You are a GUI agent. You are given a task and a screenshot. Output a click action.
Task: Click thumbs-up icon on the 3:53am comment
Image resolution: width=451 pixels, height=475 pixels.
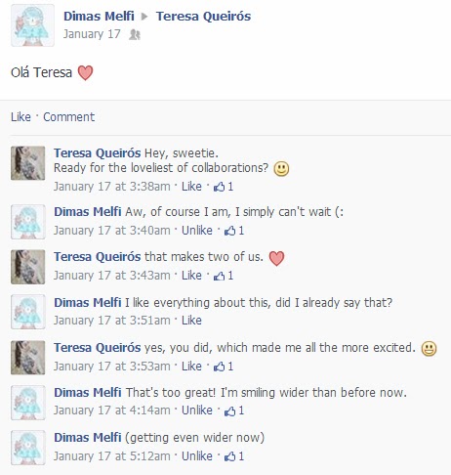(x=219, y=367)
